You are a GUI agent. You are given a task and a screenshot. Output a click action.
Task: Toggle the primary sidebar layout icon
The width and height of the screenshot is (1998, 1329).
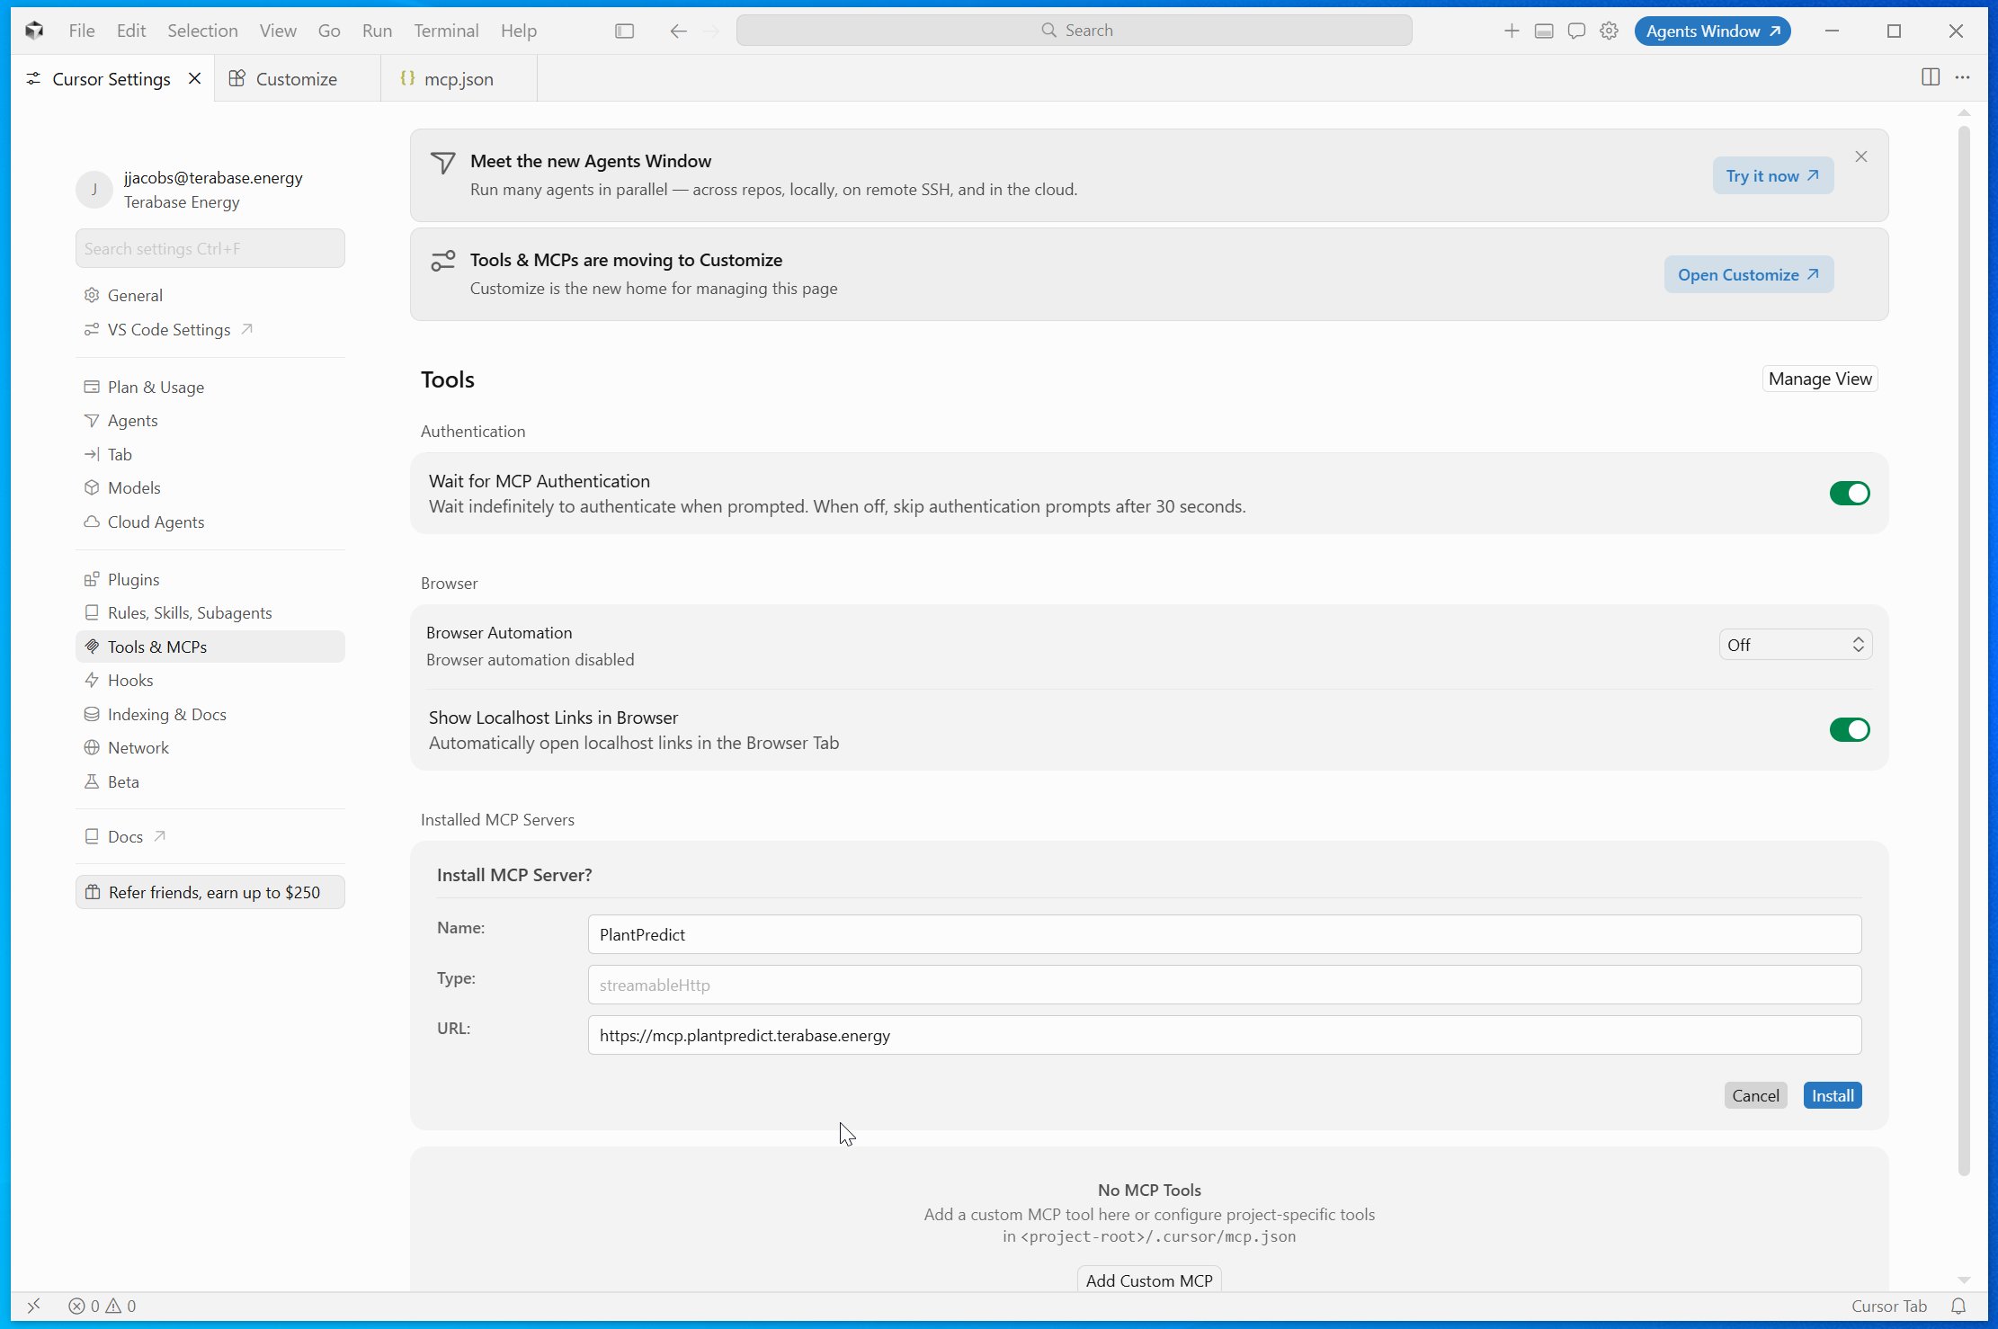click(624, 31)
